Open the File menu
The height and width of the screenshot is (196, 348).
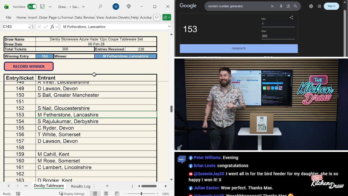click(8, 17)
